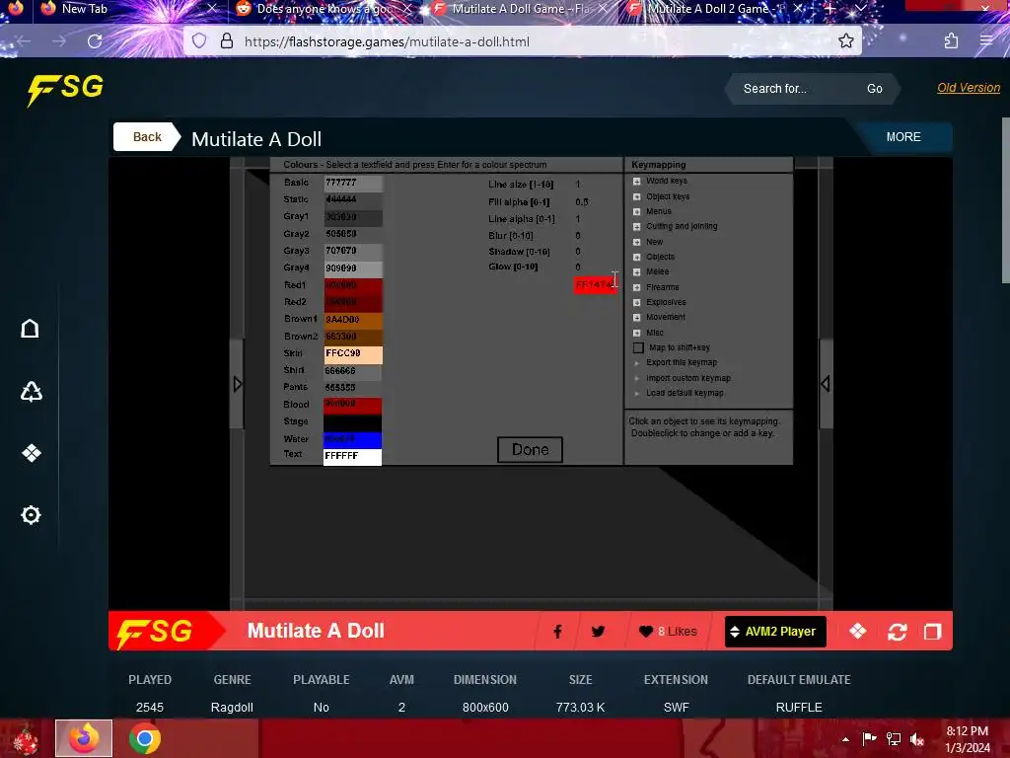Click the Back button

click(146, 136)
